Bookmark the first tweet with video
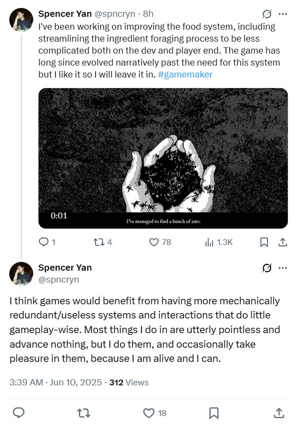Image resolution: width=298 pixels, height=427 pixels. point(263,242)
